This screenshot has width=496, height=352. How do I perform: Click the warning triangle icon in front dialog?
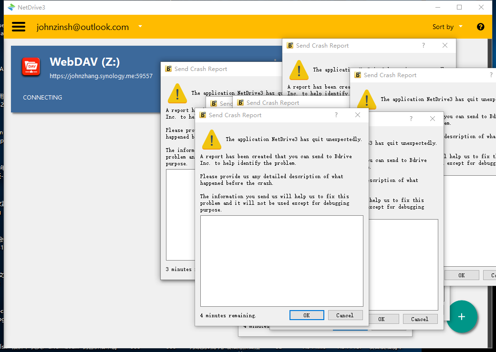point(212,140)
